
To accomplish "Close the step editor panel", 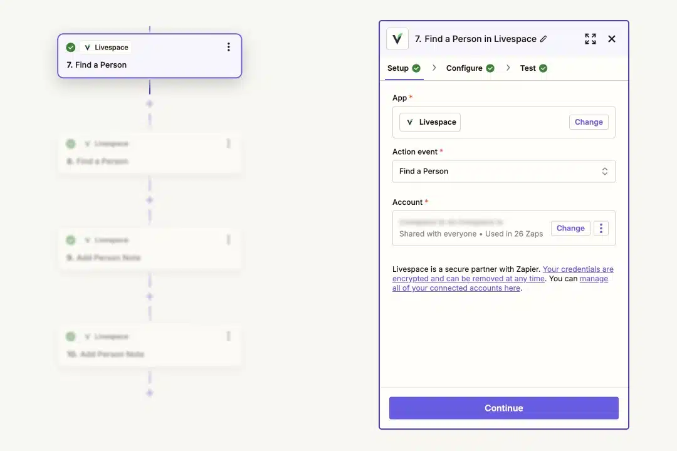I will pos(612,39).
